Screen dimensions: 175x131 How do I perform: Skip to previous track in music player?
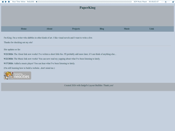pyautogui.click(x=3, y=2)
